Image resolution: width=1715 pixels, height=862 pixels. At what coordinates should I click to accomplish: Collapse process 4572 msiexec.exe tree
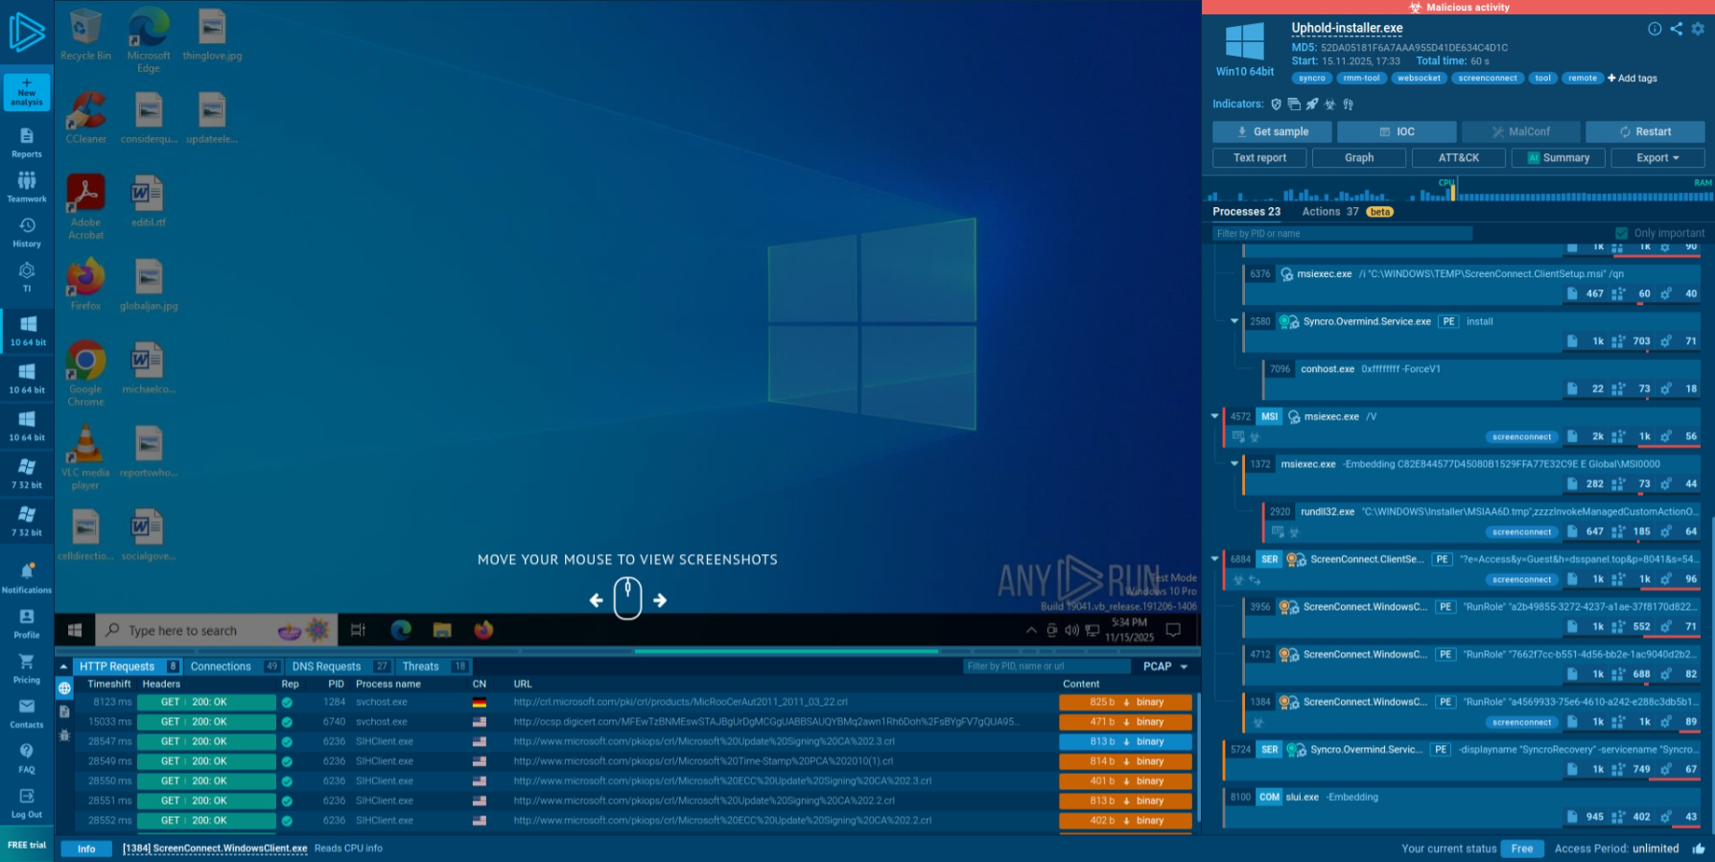point(1215,416)
